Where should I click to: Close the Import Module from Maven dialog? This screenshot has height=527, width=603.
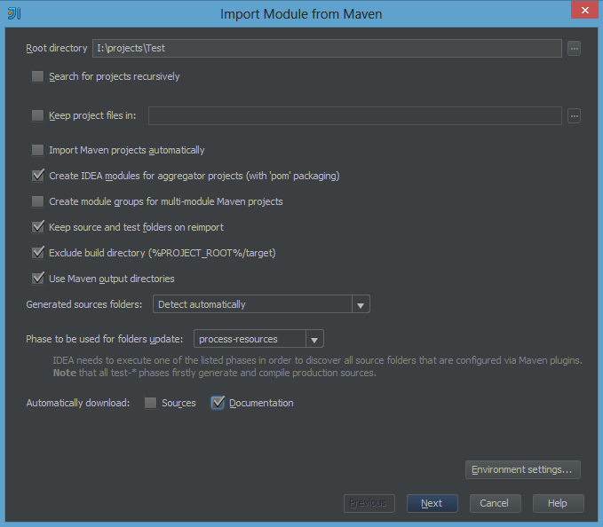[x=584, y=10]
